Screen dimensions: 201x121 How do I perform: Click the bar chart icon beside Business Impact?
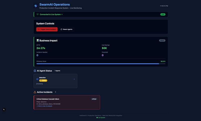click(x=38, y=40)
